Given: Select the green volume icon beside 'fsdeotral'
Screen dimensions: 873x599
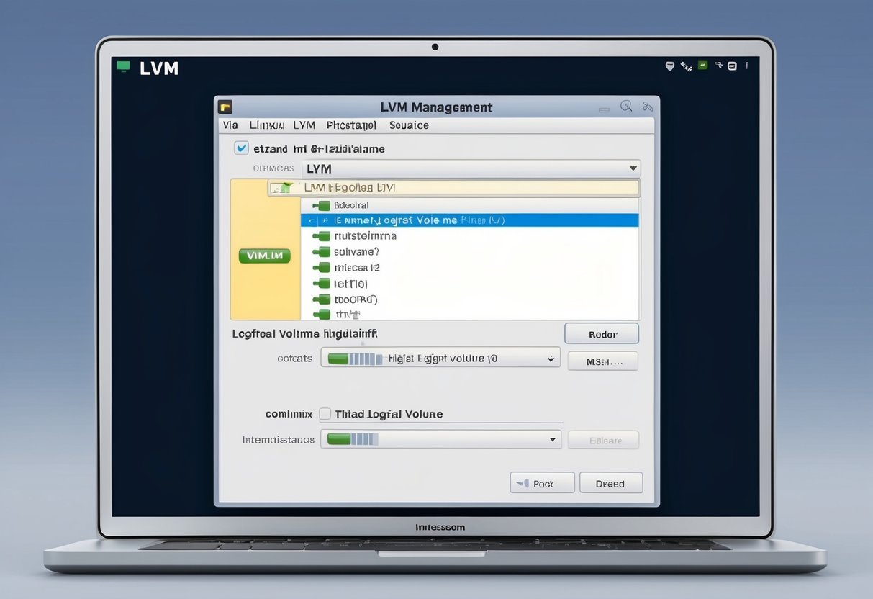Looking at the screenshot, I should [321, 205].
